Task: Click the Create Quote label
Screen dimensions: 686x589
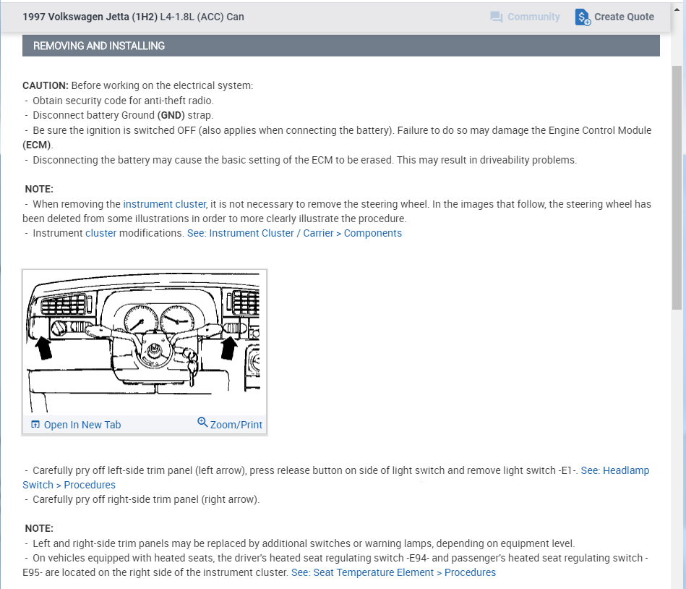Action: pos(624,17)
